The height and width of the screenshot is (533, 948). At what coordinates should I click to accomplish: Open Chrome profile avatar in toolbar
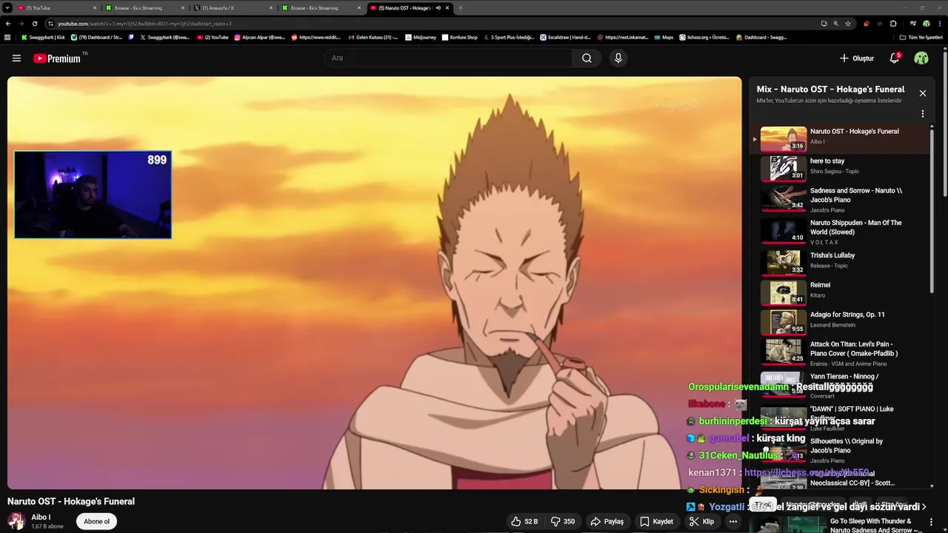[926, 23]
